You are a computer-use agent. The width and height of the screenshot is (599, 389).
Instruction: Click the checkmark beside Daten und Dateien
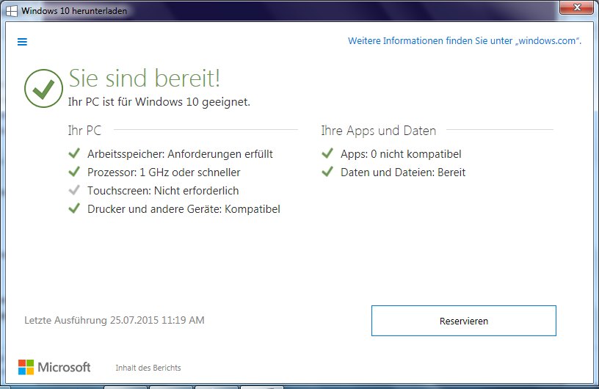tap(327, 172)
